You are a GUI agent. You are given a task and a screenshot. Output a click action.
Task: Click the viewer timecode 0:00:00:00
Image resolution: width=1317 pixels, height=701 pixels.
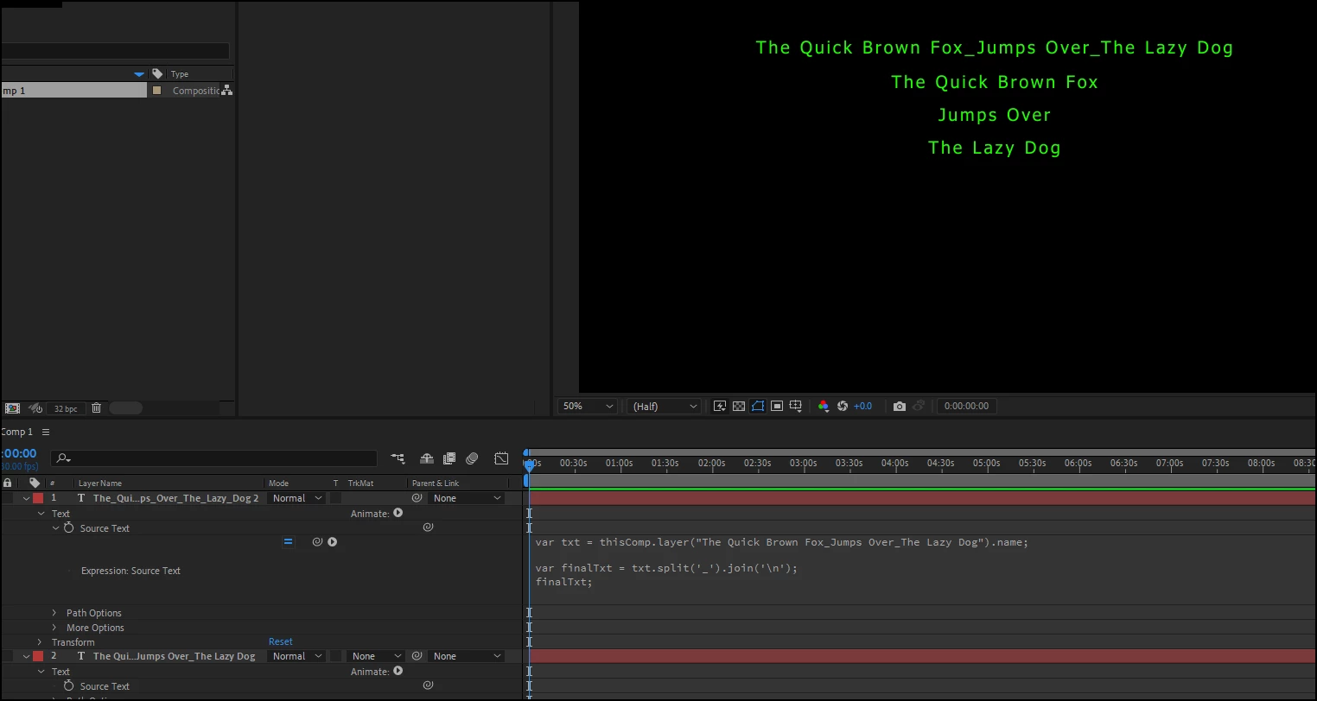966,406
